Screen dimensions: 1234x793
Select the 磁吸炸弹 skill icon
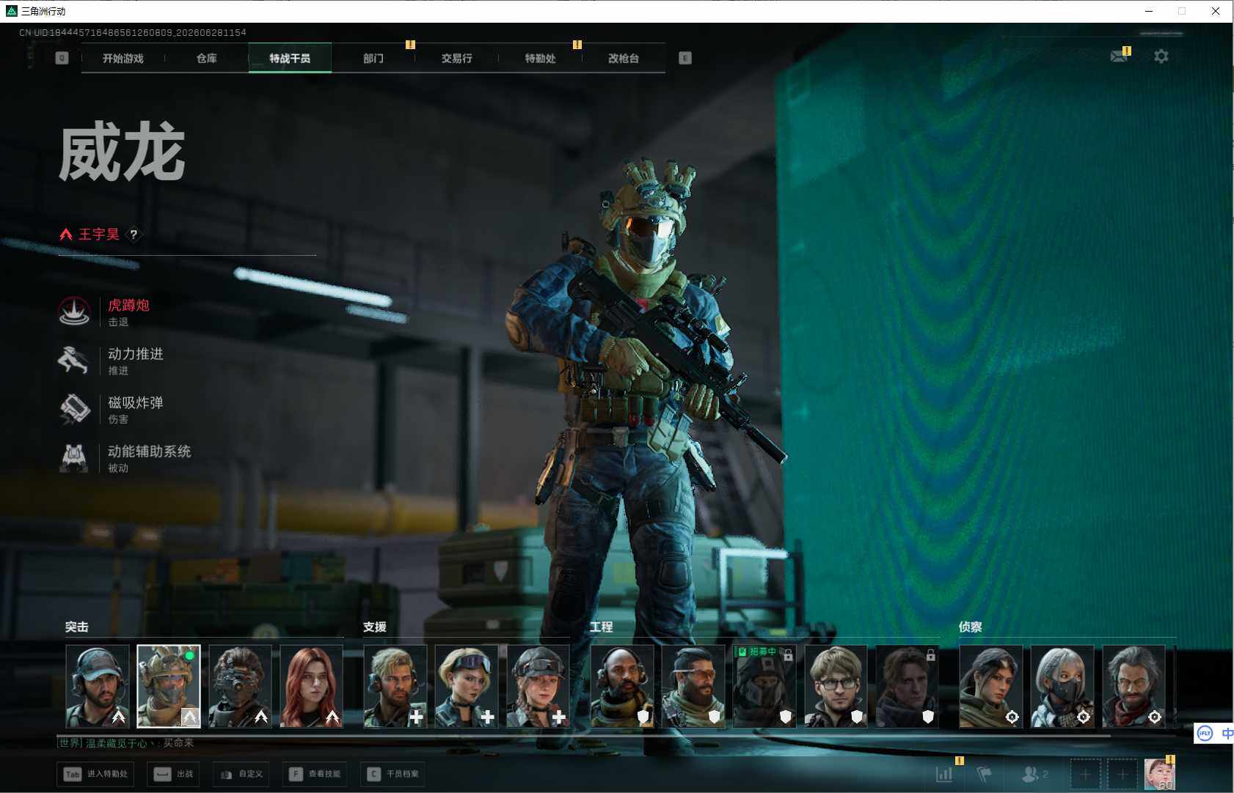[74, 409]
